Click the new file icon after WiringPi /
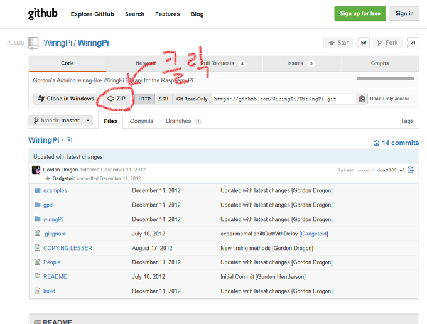 [x=69, y=140]
